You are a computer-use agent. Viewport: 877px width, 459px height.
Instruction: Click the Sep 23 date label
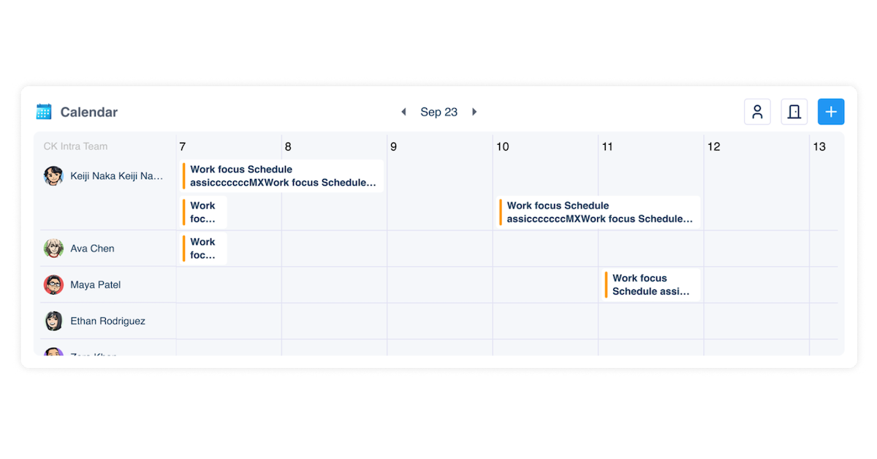[438, 112]
